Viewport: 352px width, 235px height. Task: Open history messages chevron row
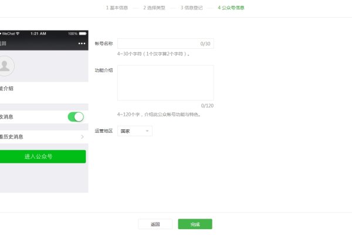[x=44, y=137]
